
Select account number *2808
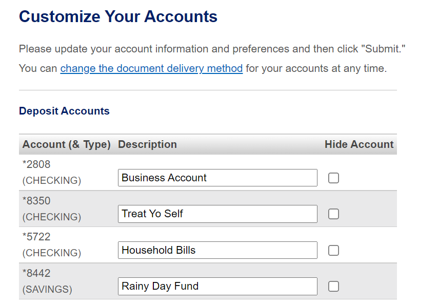(x=36, y=164)
